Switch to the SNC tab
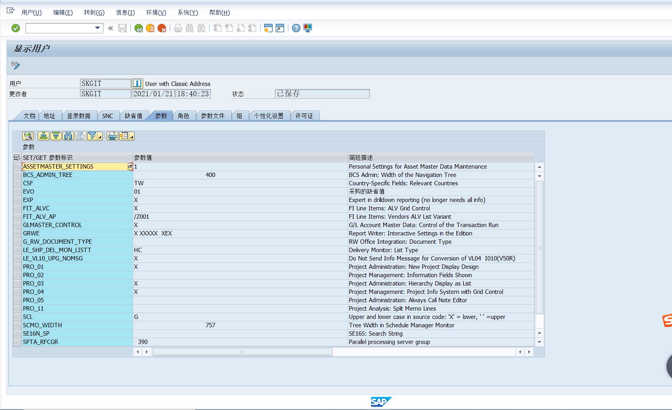This screenshot has width=672, height=410. [x=107, y=116]
